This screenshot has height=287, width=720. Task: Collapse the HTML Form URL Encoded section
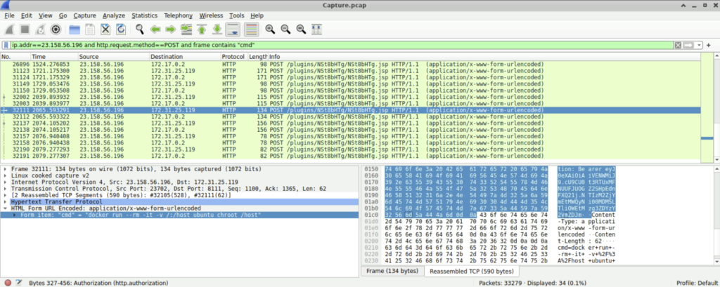pyautogui.click(x=4, y=208)
